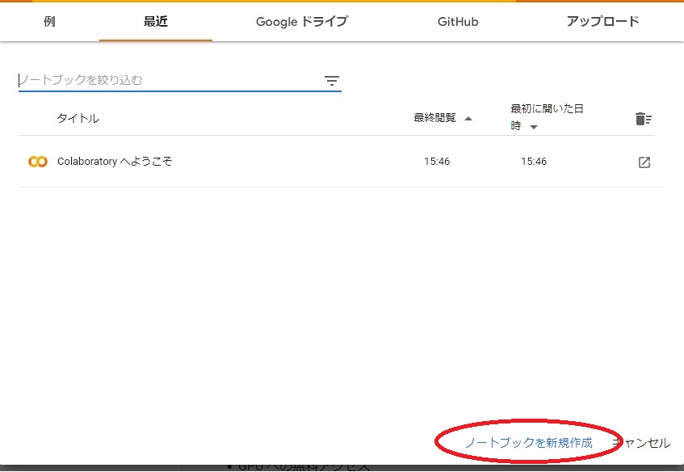Click the タイトル column header
684x472 pixels.
[x=78, y=118]
